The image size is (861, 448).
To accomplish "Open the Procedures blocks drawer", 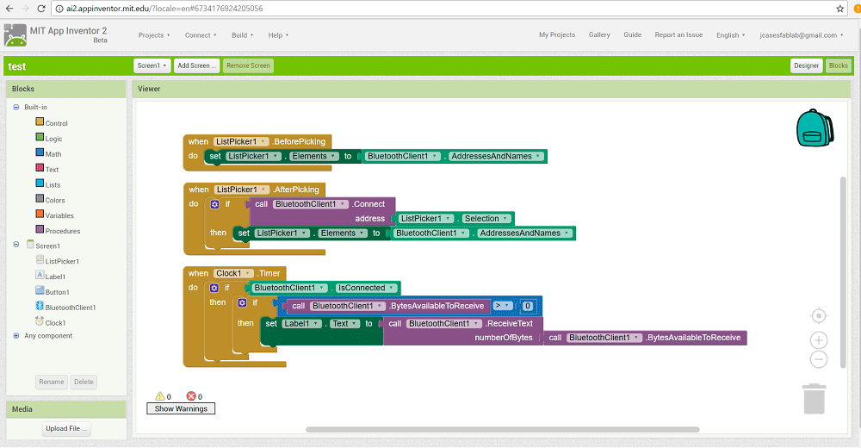I will pos(63,231).
